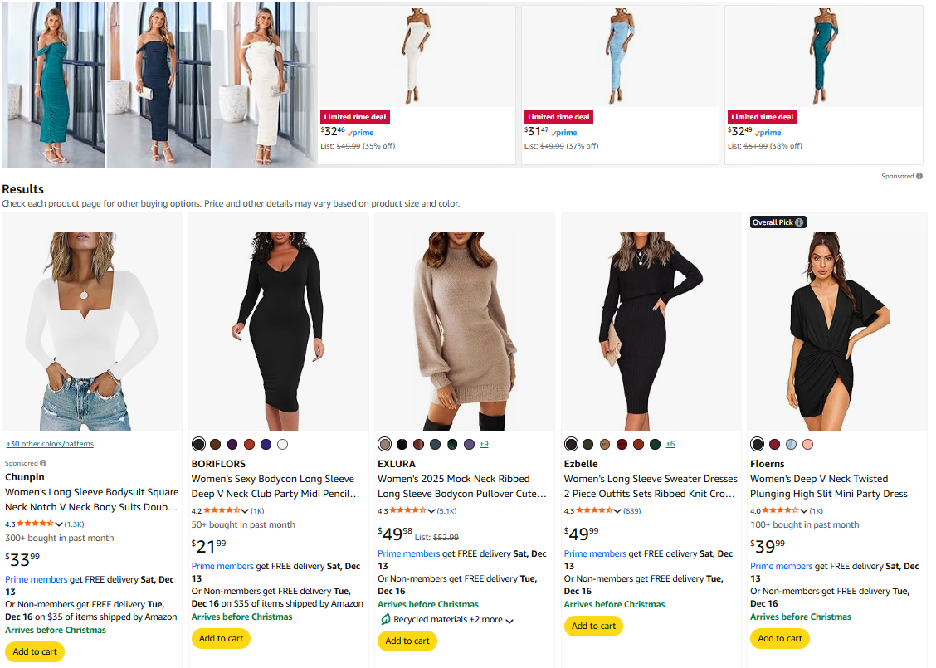Choose the pink swatch on Floerns dress
The width and height of the screenshot is (936, 668).
coord(808,445)
